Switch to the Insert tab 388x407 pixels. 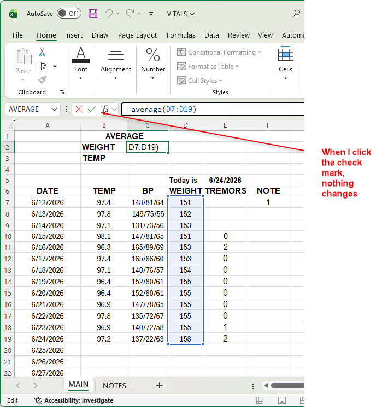[74, 35]
